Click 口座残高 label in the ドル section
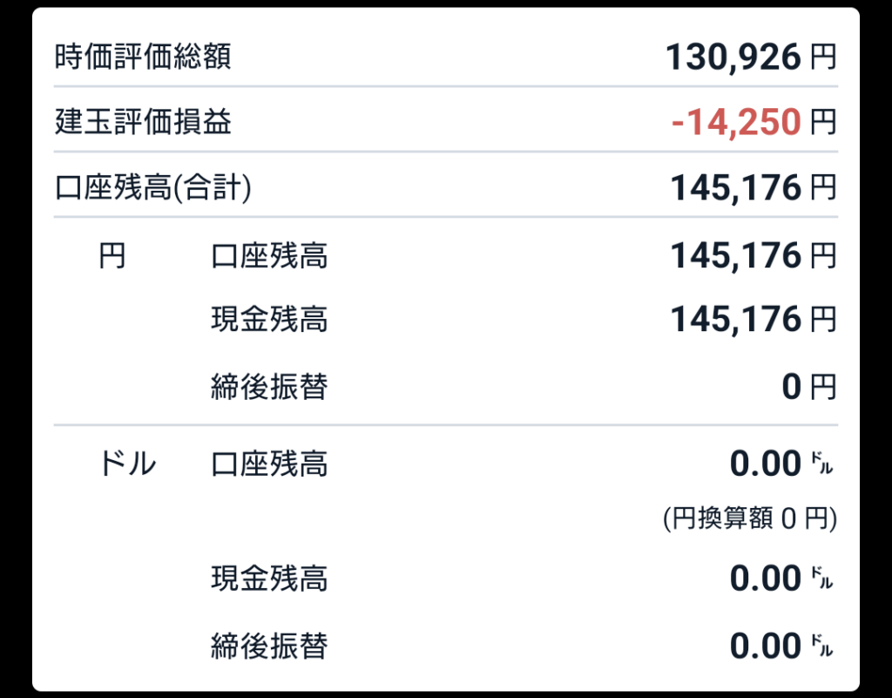Screen dimensions: 892x698 [x=269, y=464]
